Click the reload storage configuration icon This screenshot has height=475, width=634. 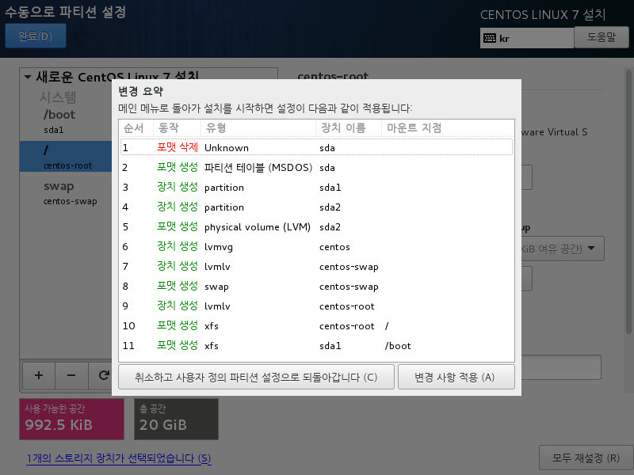pyautogui.click(x=102, y=375)
